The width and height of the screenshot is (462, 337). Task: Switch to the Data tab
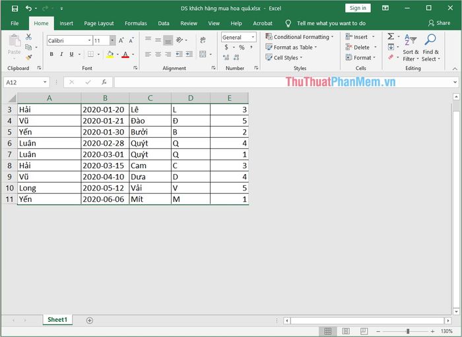(x=164, y=23)
